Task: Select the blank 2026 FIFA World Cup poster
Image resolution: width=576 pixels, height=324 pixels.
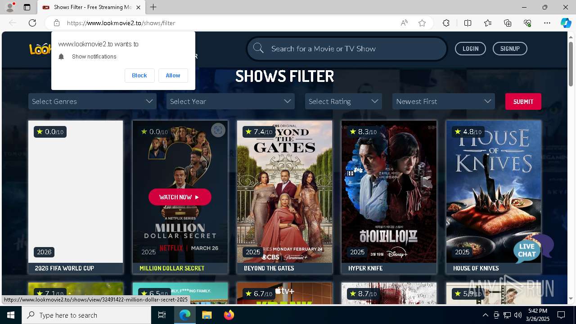Action: [x=76, y=191]
